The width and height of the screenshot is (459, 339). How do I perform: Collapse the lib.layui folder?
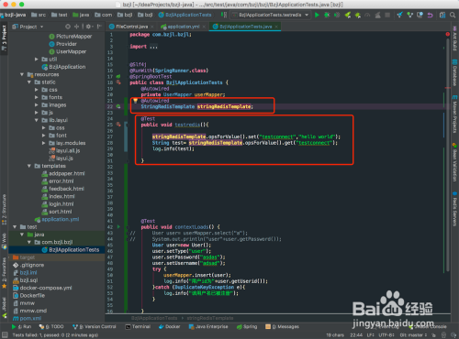tap(37, 120)
